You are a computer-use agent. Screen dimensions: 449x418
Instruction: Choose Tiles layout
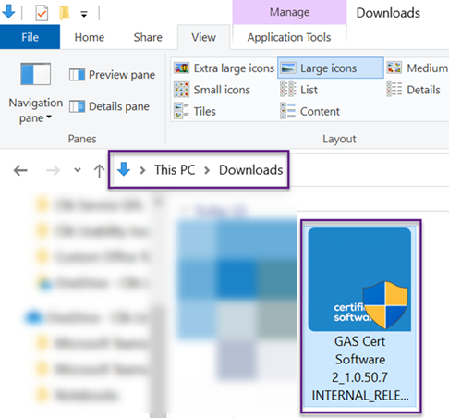coord(195,111)
